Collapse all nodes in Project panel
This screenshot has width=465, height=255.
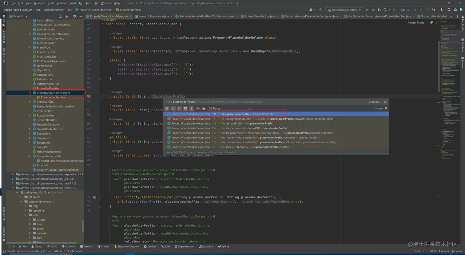pos(67,16)
